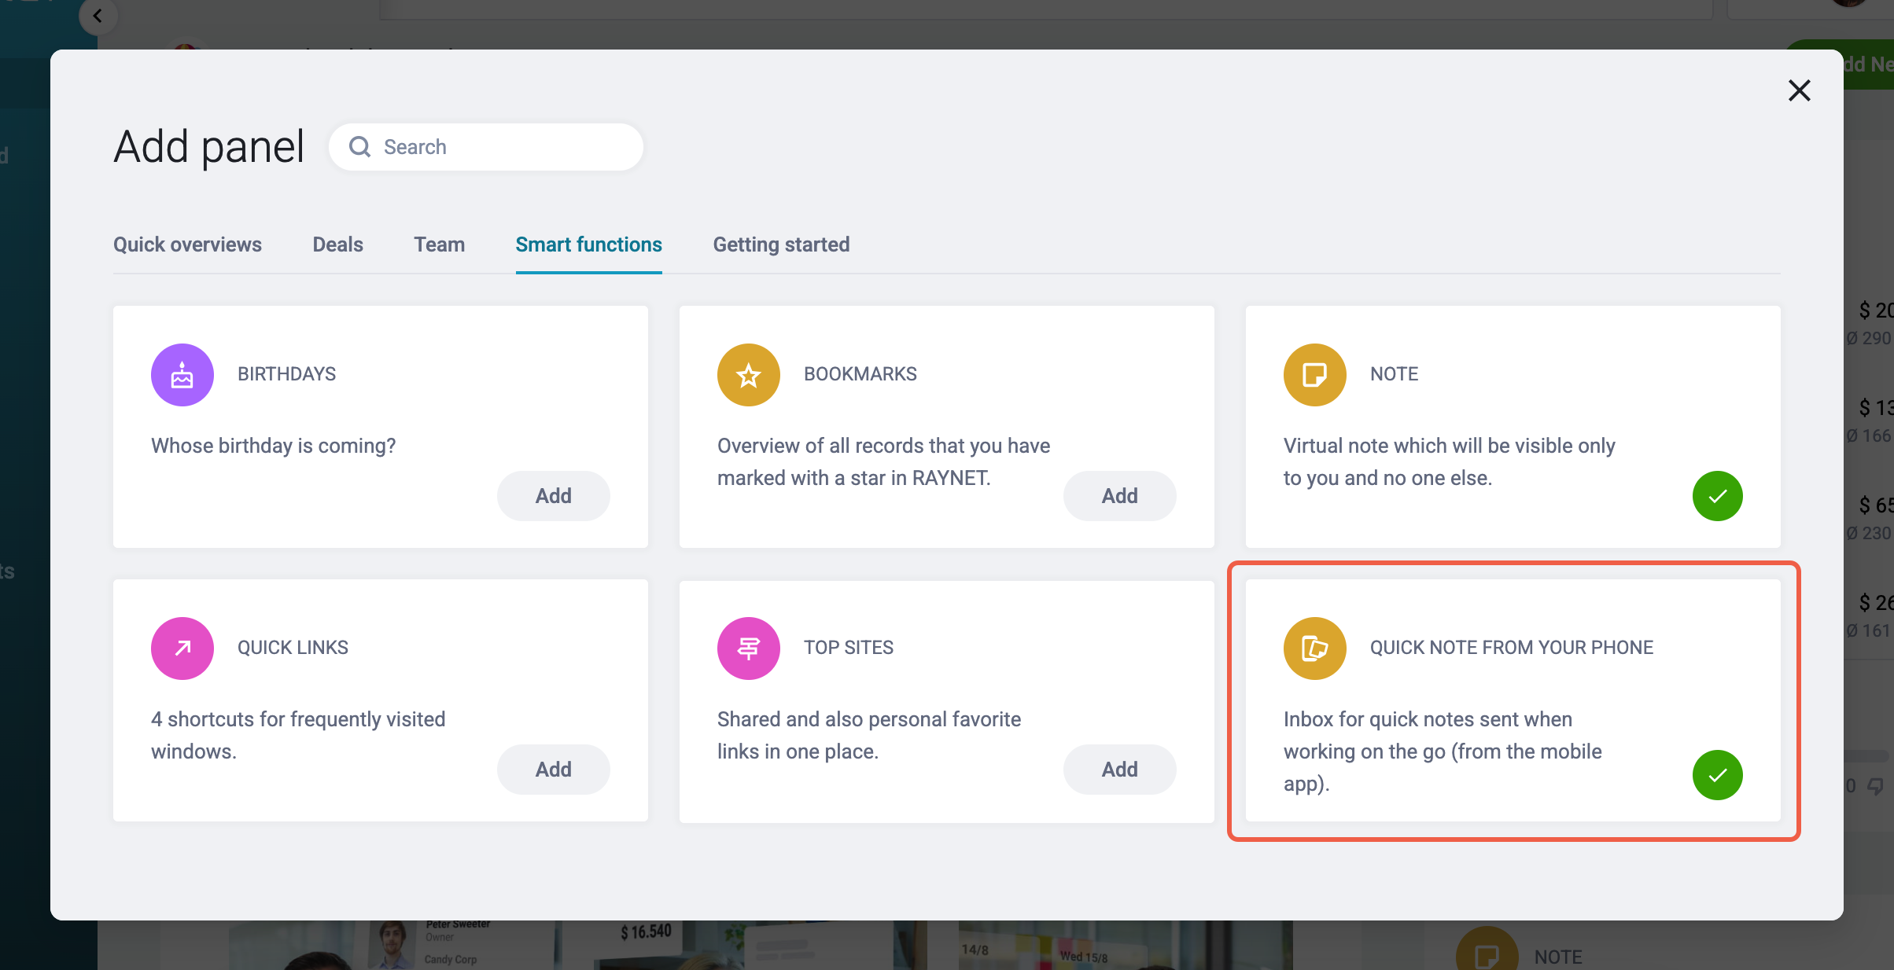The image size is (1894, 970).
Task: Click the Bookmarks star icon
Action: (749, 375)
